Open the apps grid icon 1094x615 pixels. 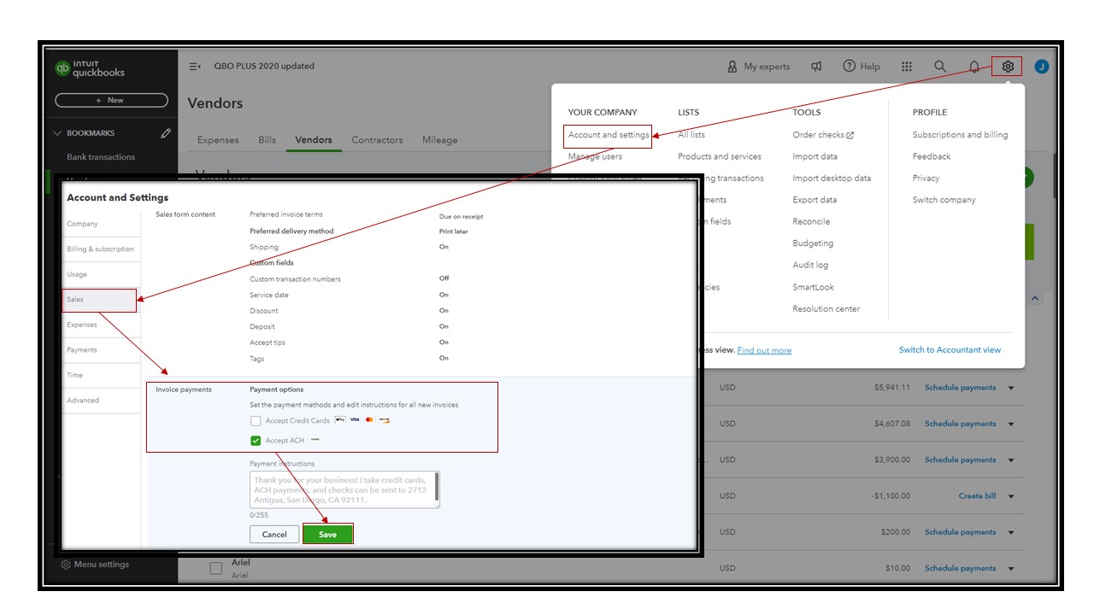click(907, 67)
